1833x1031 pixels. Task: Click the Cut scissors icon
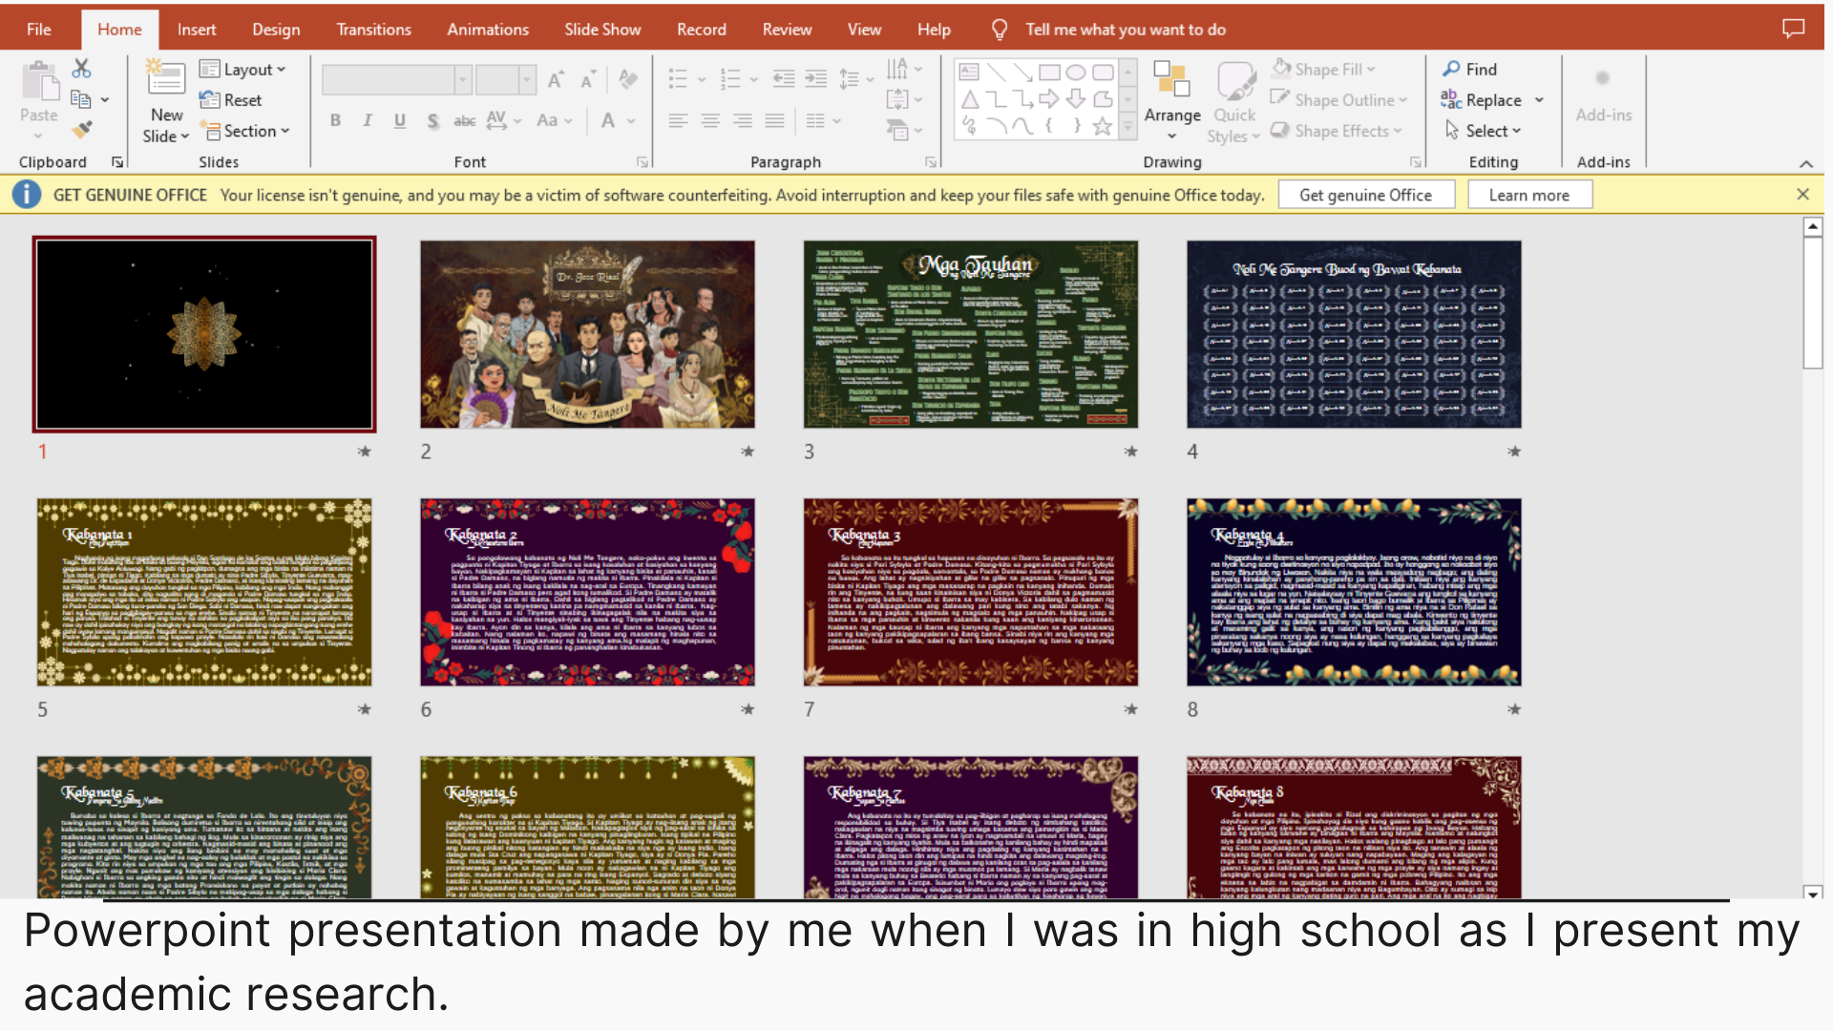pos(82,69)
